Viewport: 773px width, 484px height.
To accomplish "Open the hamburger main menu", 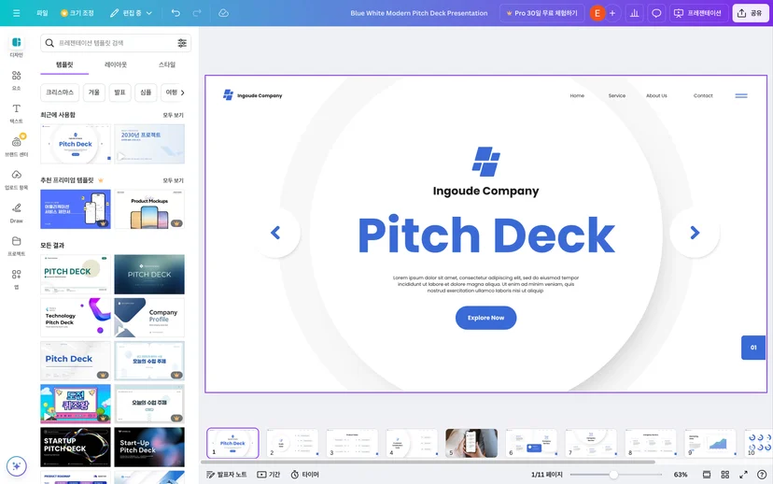I will pyautogui.click(x=16, y=13).
